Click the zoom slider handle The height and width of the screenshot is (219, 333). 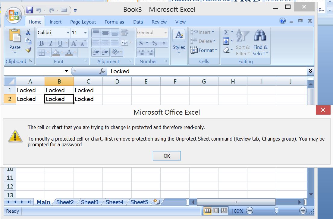pyautogui.click(x=276, y=211)
